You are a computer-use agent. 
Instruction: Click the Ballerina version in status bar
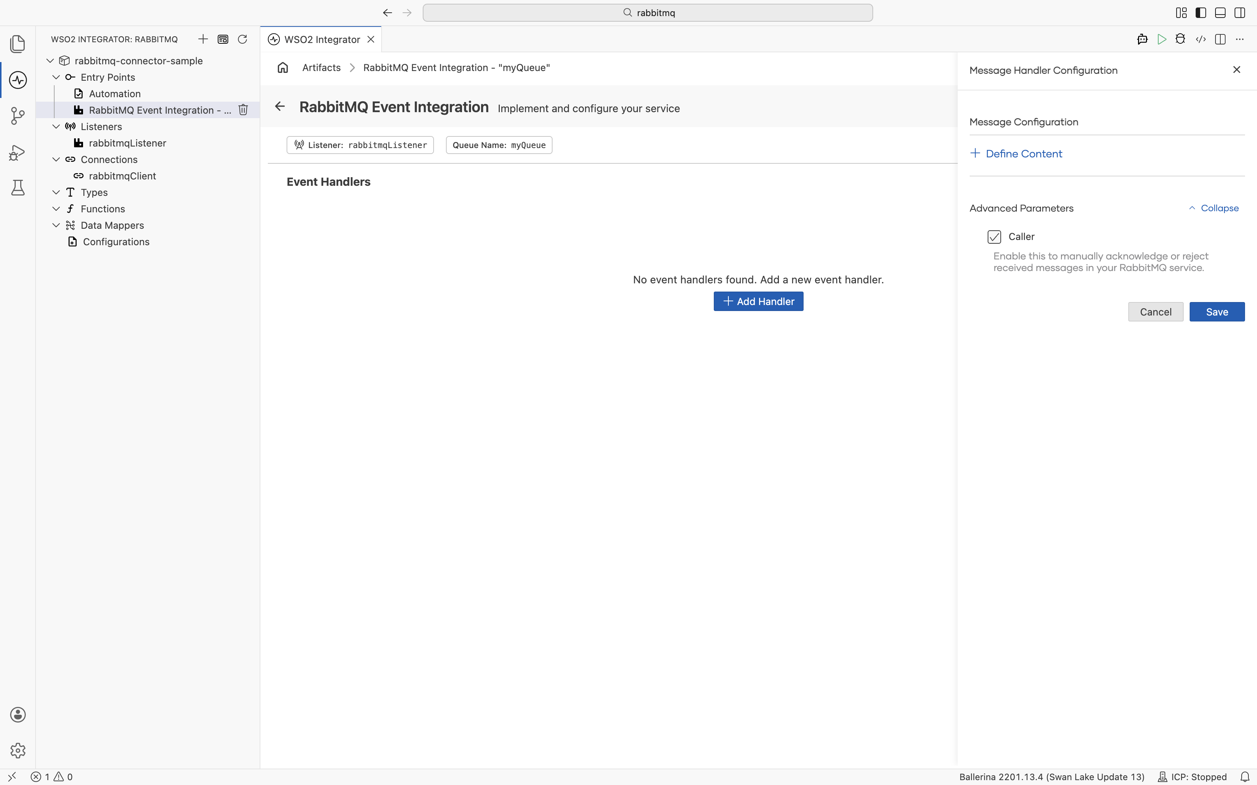tap(1052, 777)
